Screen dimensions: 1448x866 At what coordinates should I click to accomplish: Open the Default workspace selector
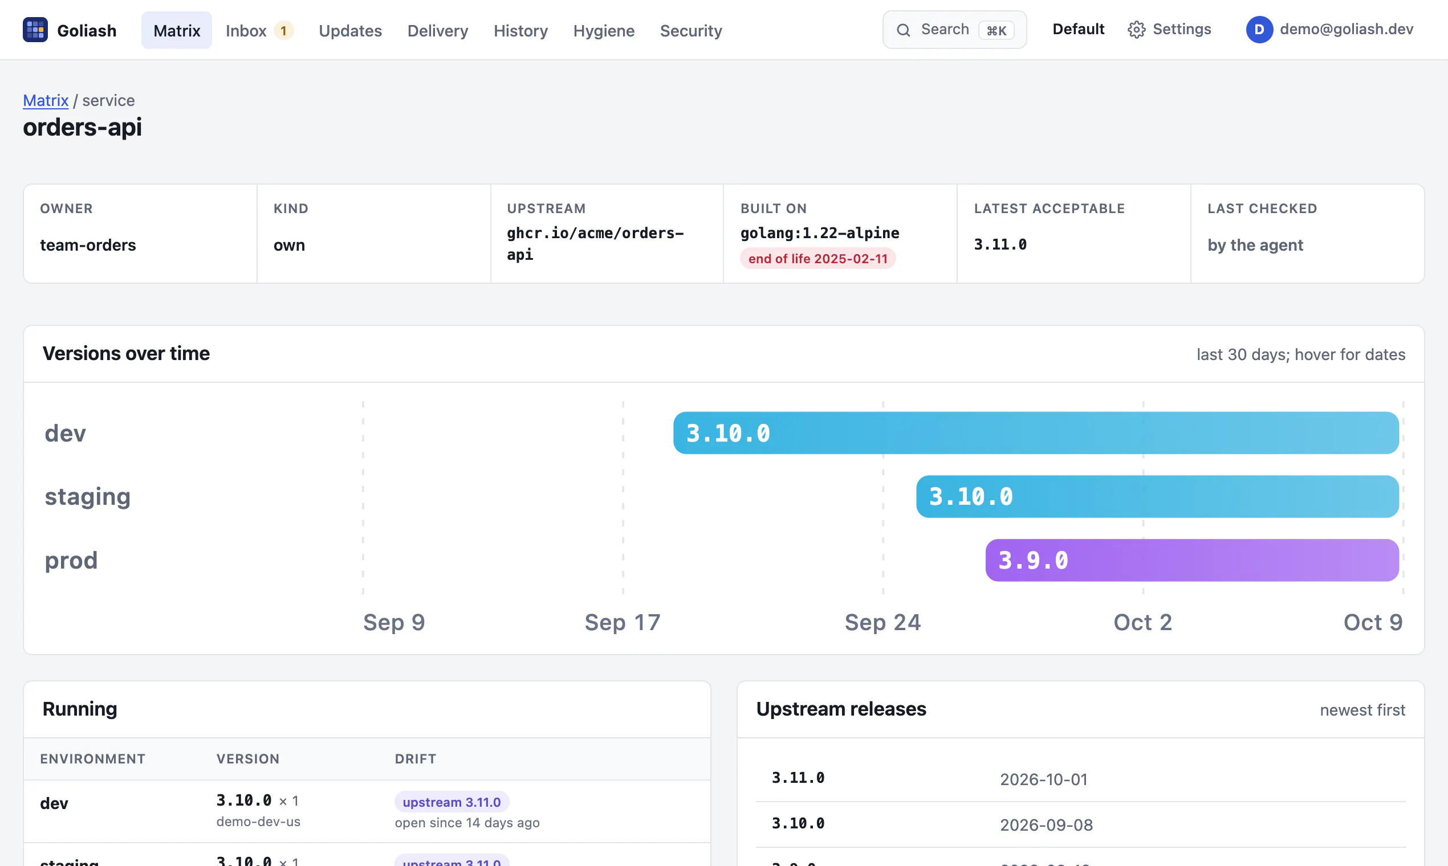click(1079, 29)
